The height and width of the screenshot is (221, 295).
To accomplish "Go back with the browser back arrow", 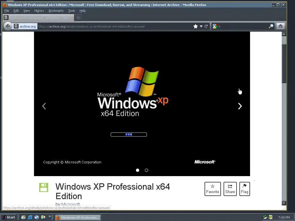I will (8, 26).
